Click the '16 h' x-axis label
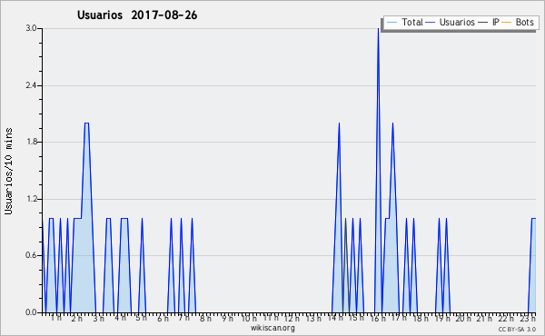 (x=378, y=318)
